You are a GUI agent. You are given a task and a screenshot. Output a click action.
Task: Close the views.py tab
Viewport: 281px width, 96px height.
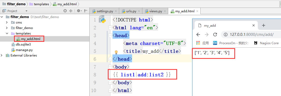165,11
